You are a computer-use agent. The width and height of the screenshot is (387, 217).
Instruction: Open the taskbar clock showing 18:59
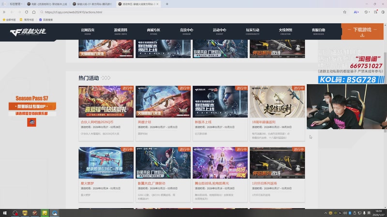point(378,213)
